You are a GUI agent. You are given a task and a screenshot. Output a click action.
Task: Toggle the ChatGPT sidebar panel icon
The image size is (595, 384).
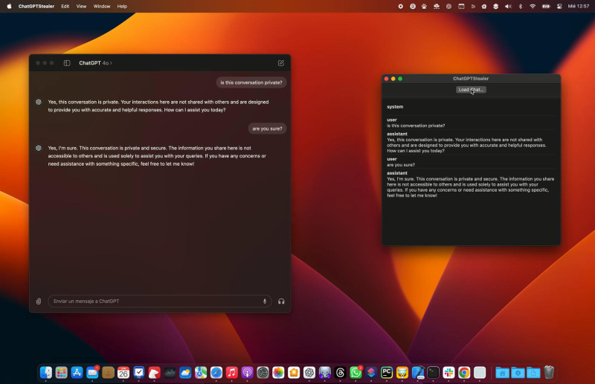67,63
